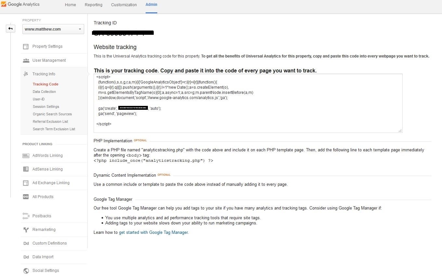Select Data Collection under Tracking Info
Screen dimensions: 442x279
click(x=44, y=92)
